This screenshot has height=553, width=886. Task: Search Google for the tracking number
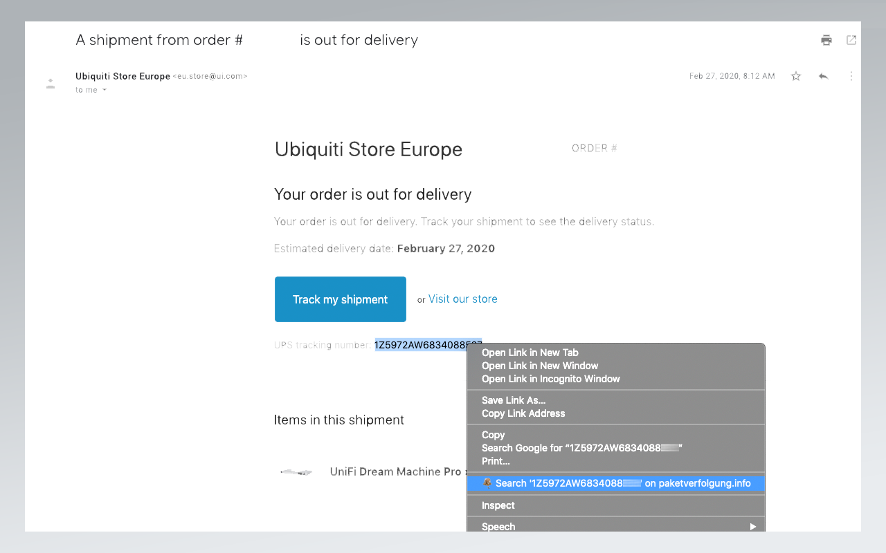[581, 447]
